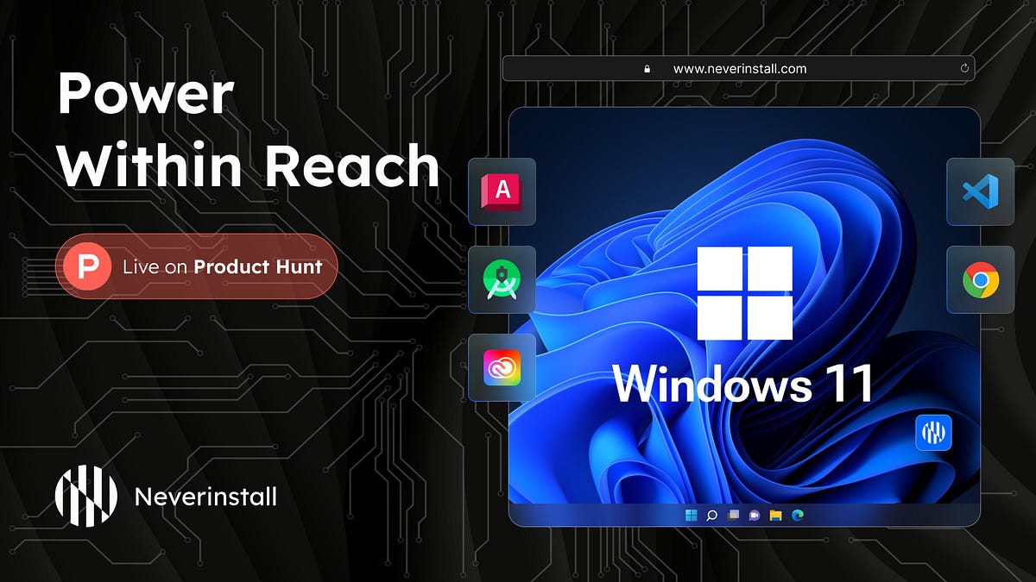
Task: Open Google Chrome from the right icon stack
Action: (981, 280)
